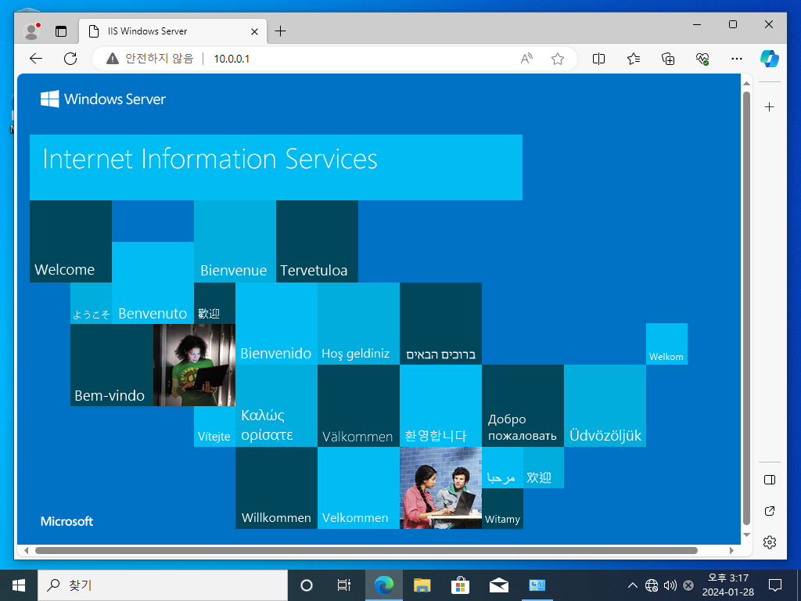Open the Collections icon
The height and width of the screenshot is (601, 801).
tap(668, 59)
